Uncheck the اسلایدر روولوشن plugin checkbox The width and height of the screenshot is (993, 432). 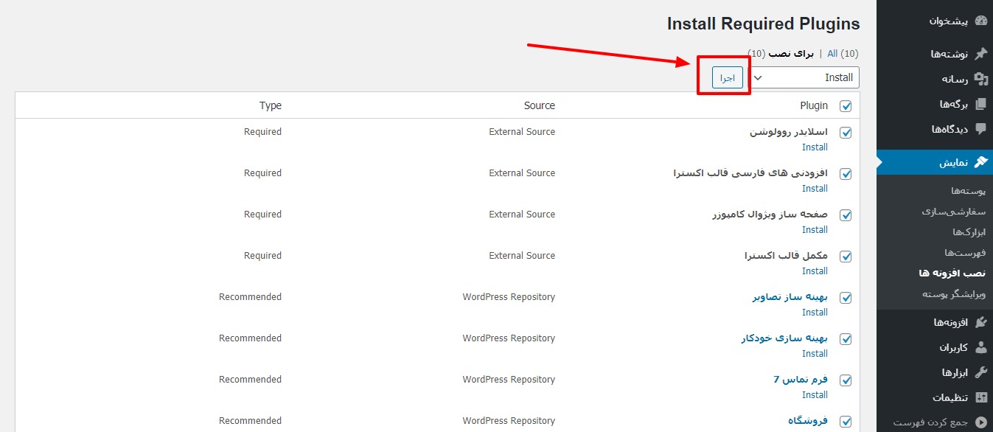click(x=846, y=133)
